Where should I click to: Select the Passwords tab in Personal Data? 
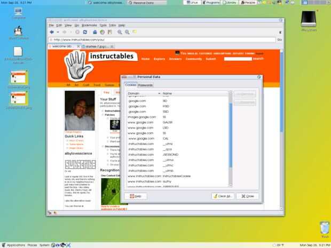pos(145,85)
